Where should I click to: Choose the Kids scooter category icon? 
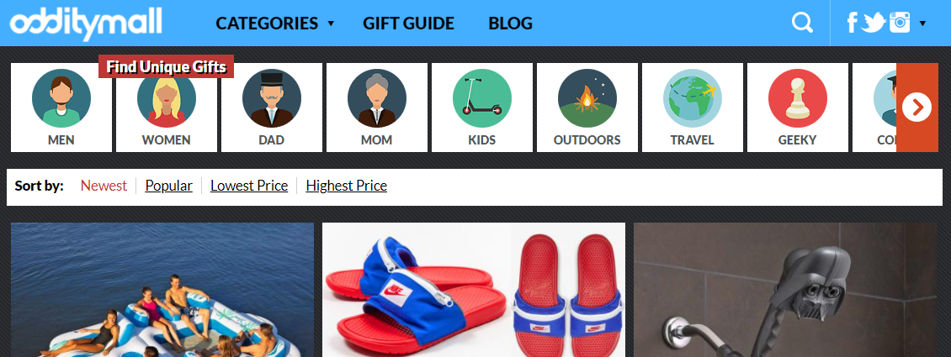[482, 98]
